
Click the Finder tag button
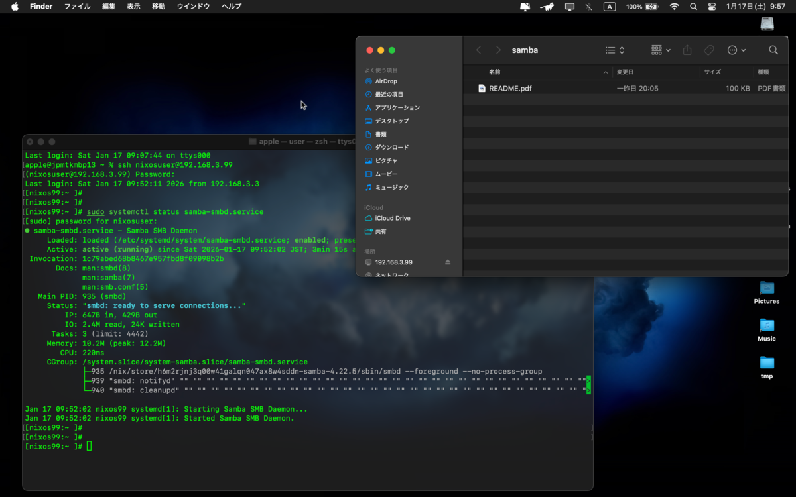(x=708, y=50)
